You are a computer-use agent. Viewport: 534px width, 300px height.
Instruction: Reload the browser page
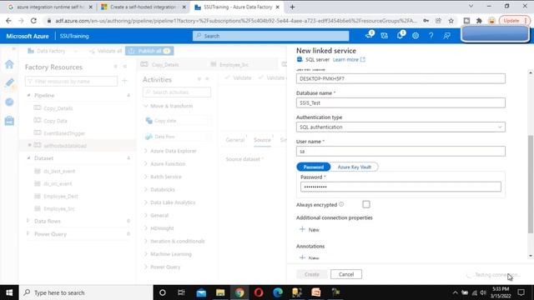click(33, 21)
